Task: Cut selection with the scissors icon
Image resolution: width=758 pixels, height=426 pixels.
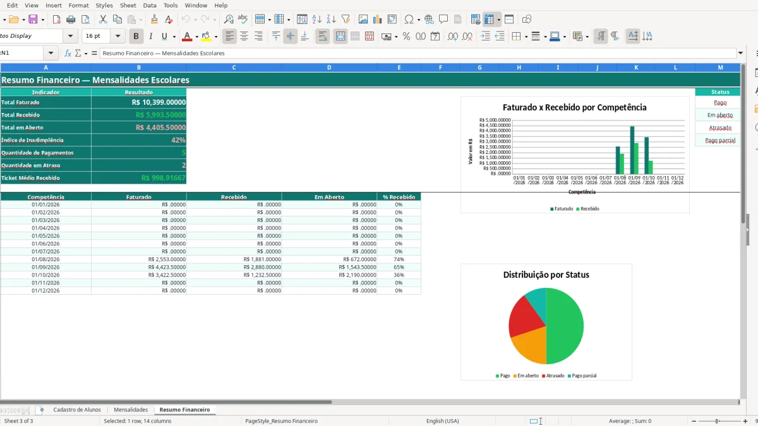Action: coord(103,20)
